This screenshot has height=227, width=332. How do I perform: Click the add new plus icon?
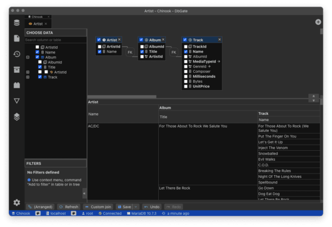point(318,22)
